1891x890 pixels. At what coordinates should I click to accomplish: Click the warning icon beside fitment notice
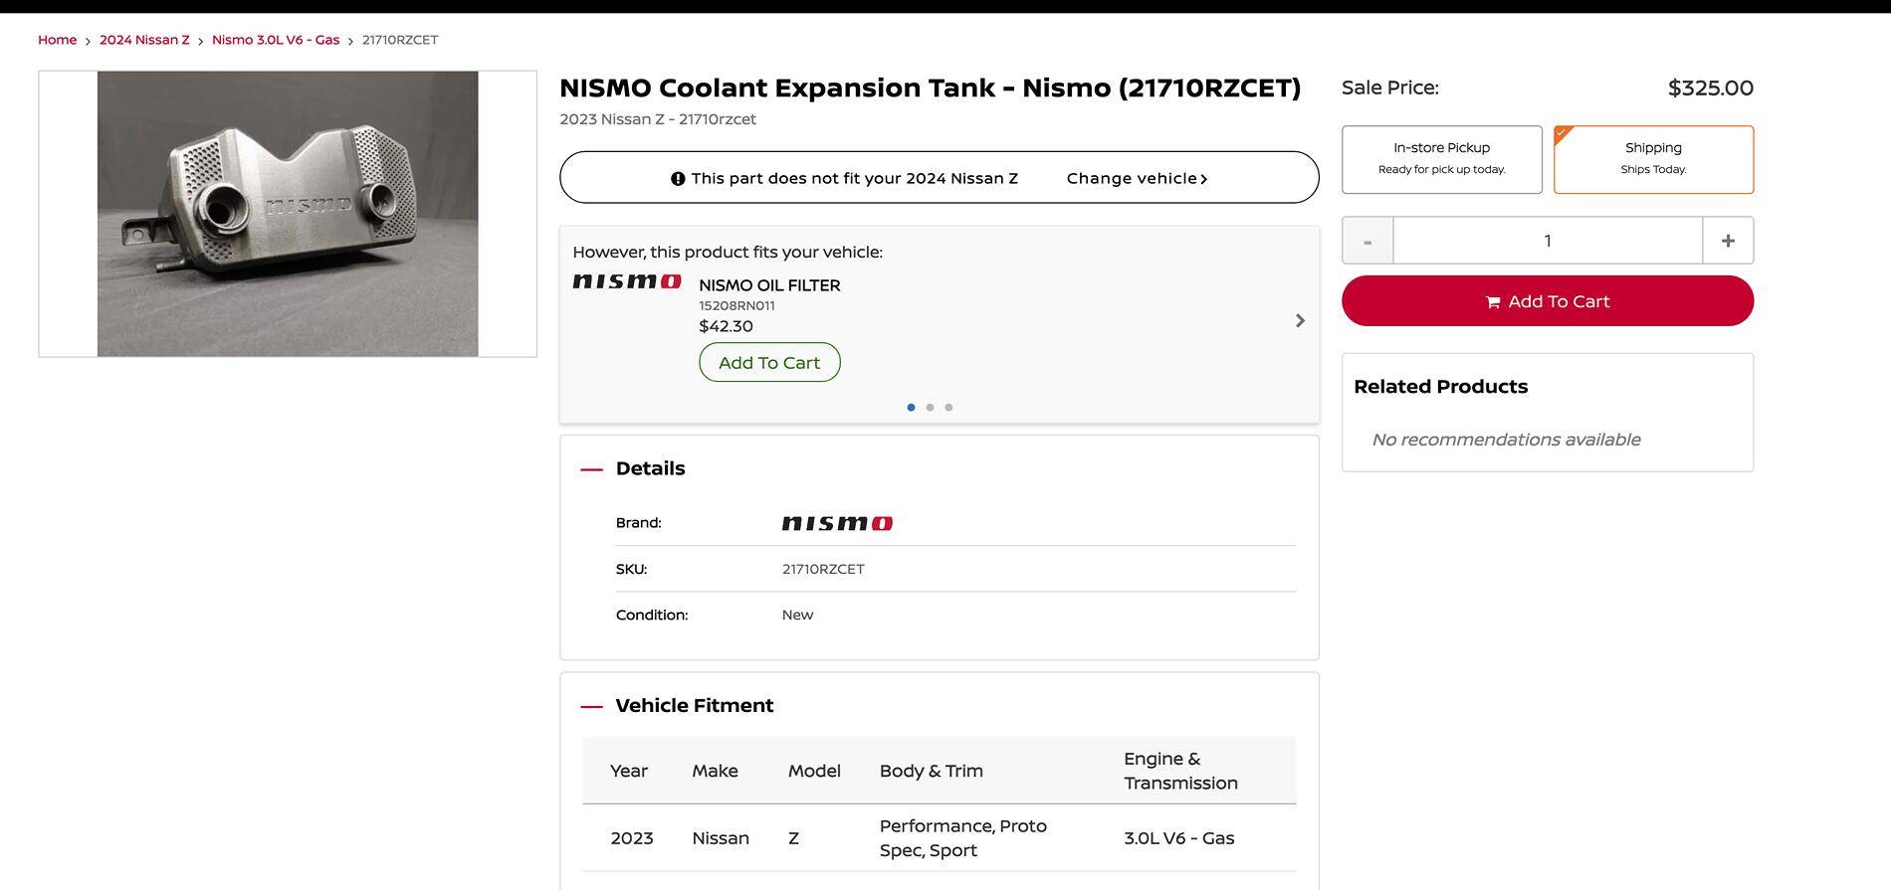point(678,179)
